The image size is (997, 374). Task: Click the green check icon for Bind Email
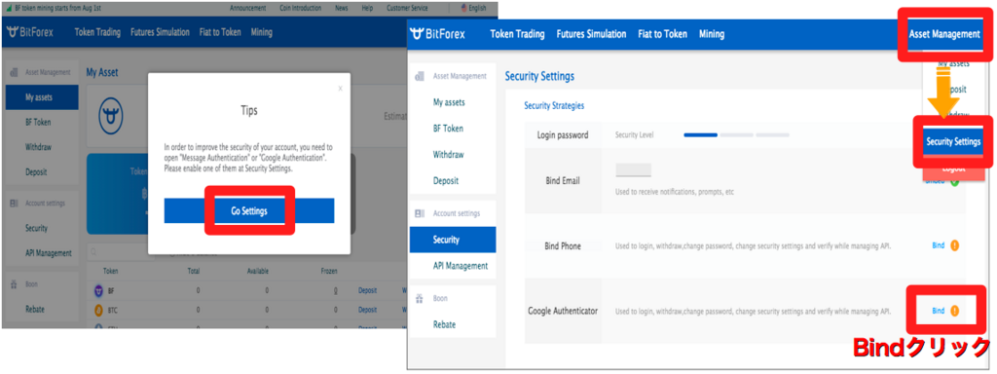point(954,180)
